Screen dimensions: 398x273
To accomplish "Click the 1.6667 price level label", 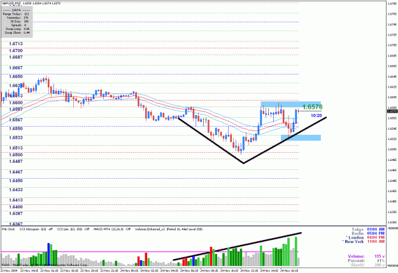I will click(16, 67).
